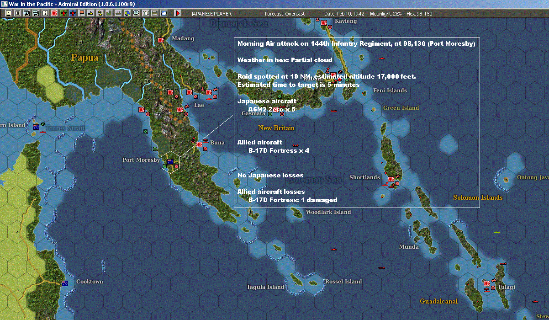Click 'B-17D Fortress: 1 damaged' line
Image resolution: width=549 pixels, height=320 pixels.
(293, 200)
